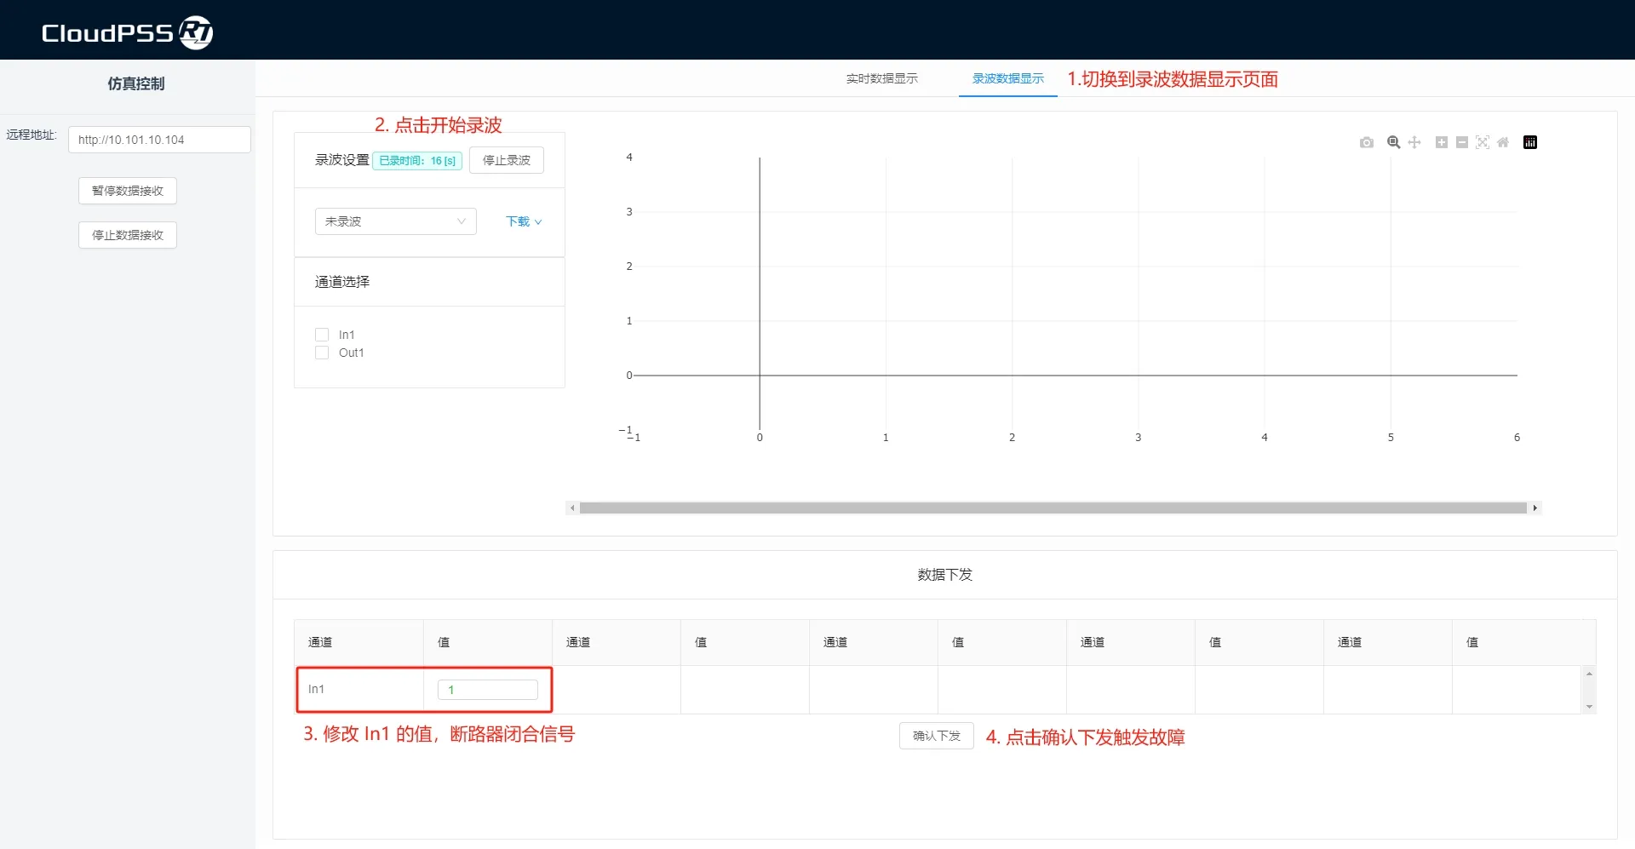Image resolution: width=1635 pixels, height=849 pixels.
Task: Click the 停止录波 button
Action: [x=507, y=160]
